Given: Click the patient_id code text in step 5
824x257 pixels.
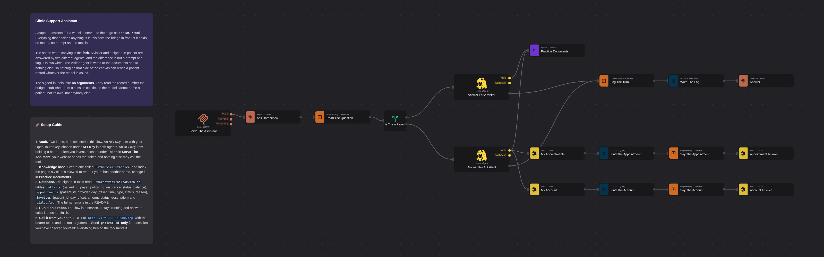Looking at the screenshot, I should pos(110,223).
